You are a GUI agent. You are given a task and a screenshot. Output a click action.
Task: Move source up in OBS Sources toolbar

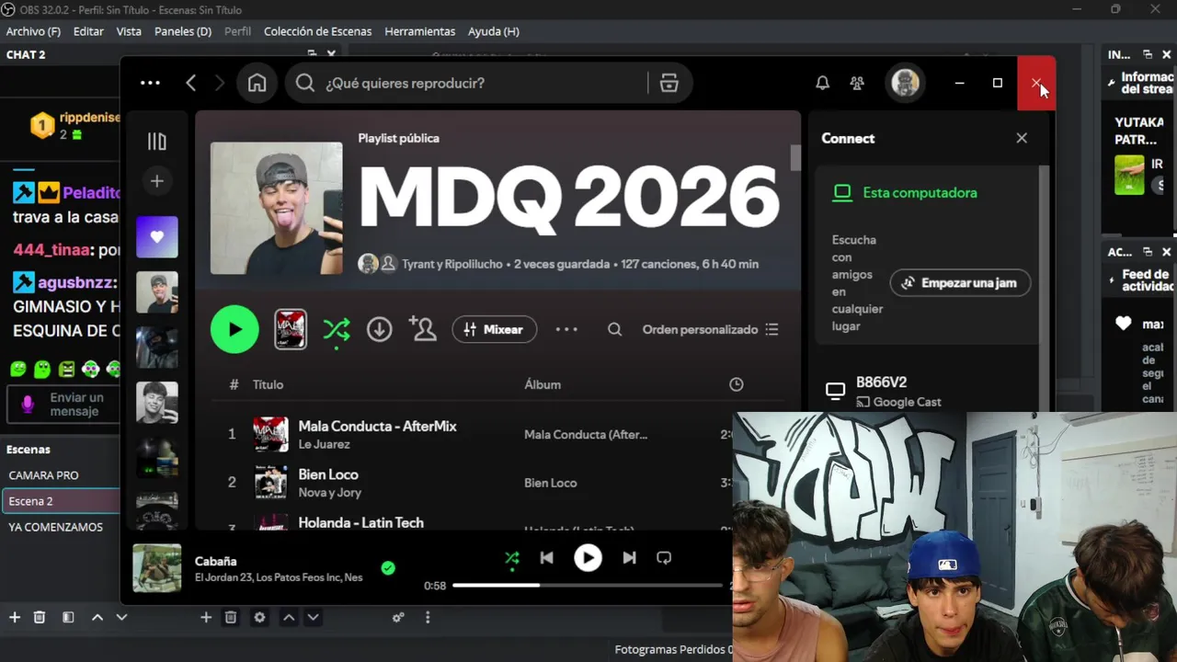pyautogui.click(x=289, y=618)
